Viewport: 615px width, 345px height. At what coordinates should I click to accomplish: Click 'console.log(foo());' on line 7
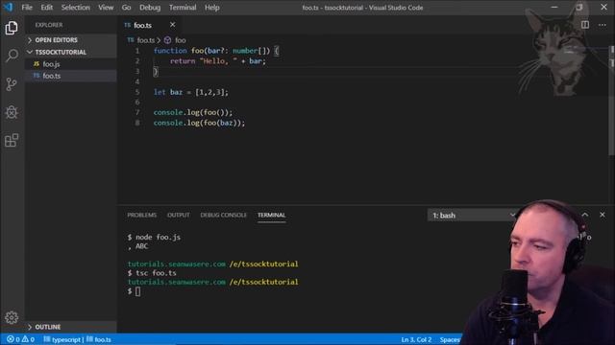click(193, 113)
